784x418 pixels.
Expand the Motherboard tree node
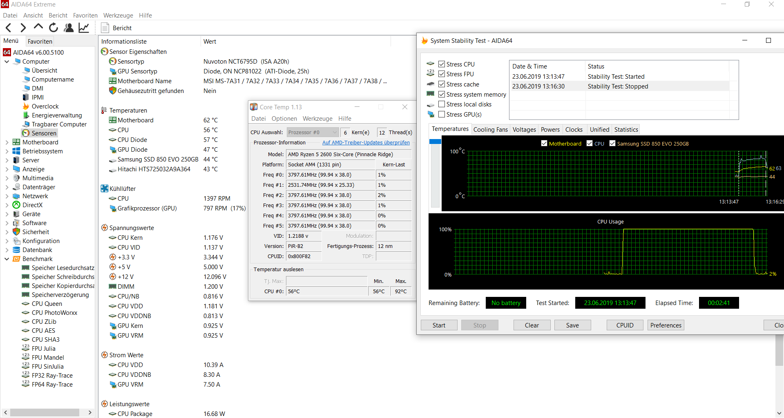click(7, 142)
